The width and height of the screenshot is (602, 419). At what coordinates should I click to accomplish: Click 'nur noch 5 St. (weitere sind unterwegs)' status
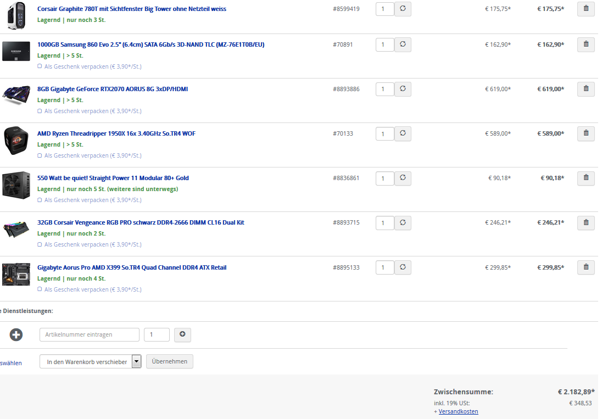(x=122, y=189)
